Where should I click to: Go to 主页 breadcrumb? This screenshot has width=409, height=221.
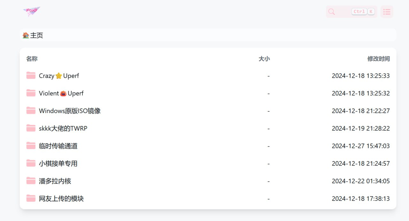click(37, 35)
